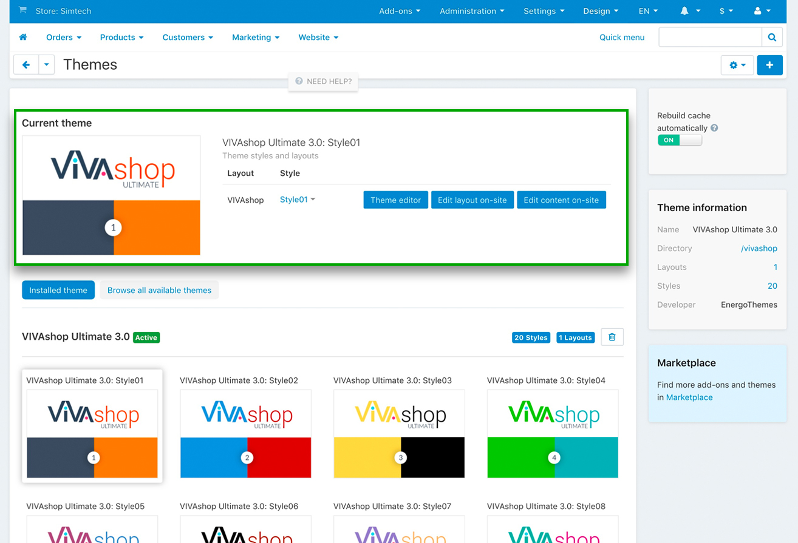Click the green Active badge

point(146,337)
